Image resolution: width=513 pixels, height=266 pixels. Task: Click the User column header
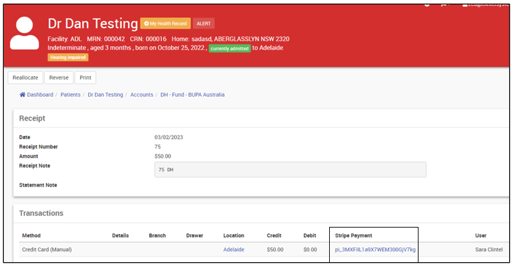[x=481, y=235]
